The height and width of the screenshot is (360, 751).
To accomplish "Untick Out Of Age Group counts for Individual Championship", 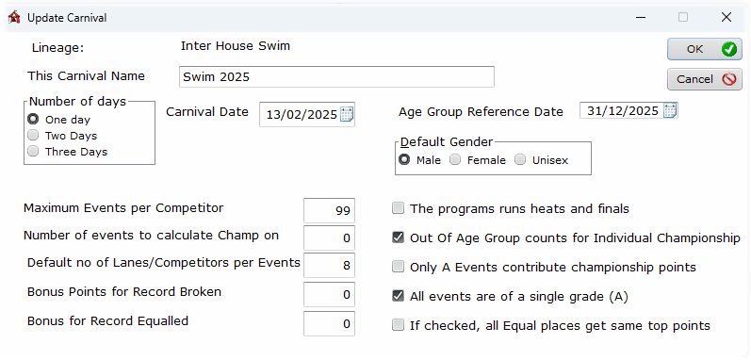I will (398, 237).
